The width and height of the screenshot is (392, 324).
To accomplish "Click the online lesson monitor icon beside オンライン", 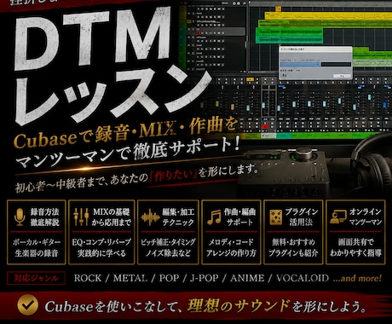I will pyautogui.click(x=337, y=217).
